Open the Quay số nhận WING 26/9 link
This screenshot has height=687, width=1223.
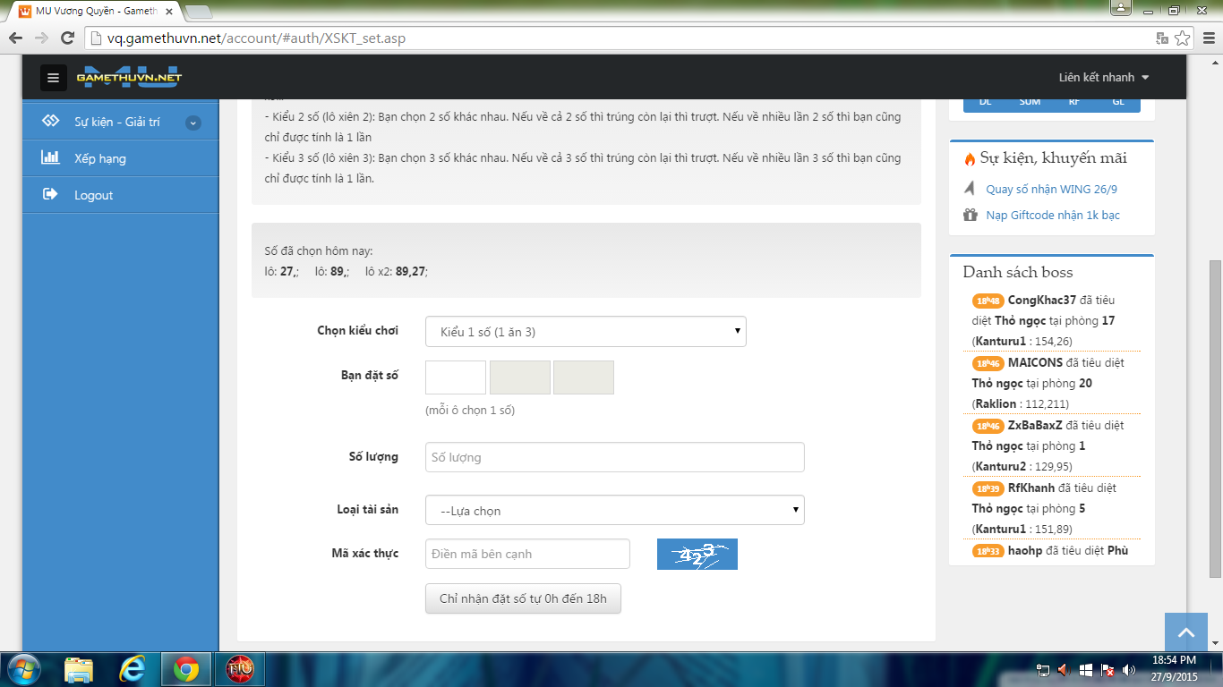[x=1051, y=190]
